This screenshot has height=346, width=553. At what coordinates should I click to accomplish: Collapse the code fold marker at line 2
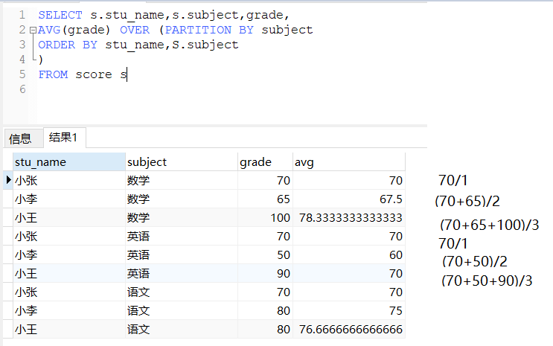pyautogui.click(x=33, y=31)
